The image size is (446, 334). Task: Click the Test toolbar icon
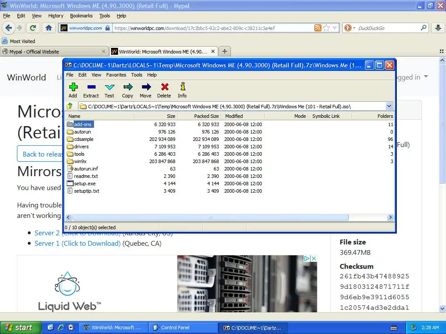pyautogui.click(x=109, y=90)
